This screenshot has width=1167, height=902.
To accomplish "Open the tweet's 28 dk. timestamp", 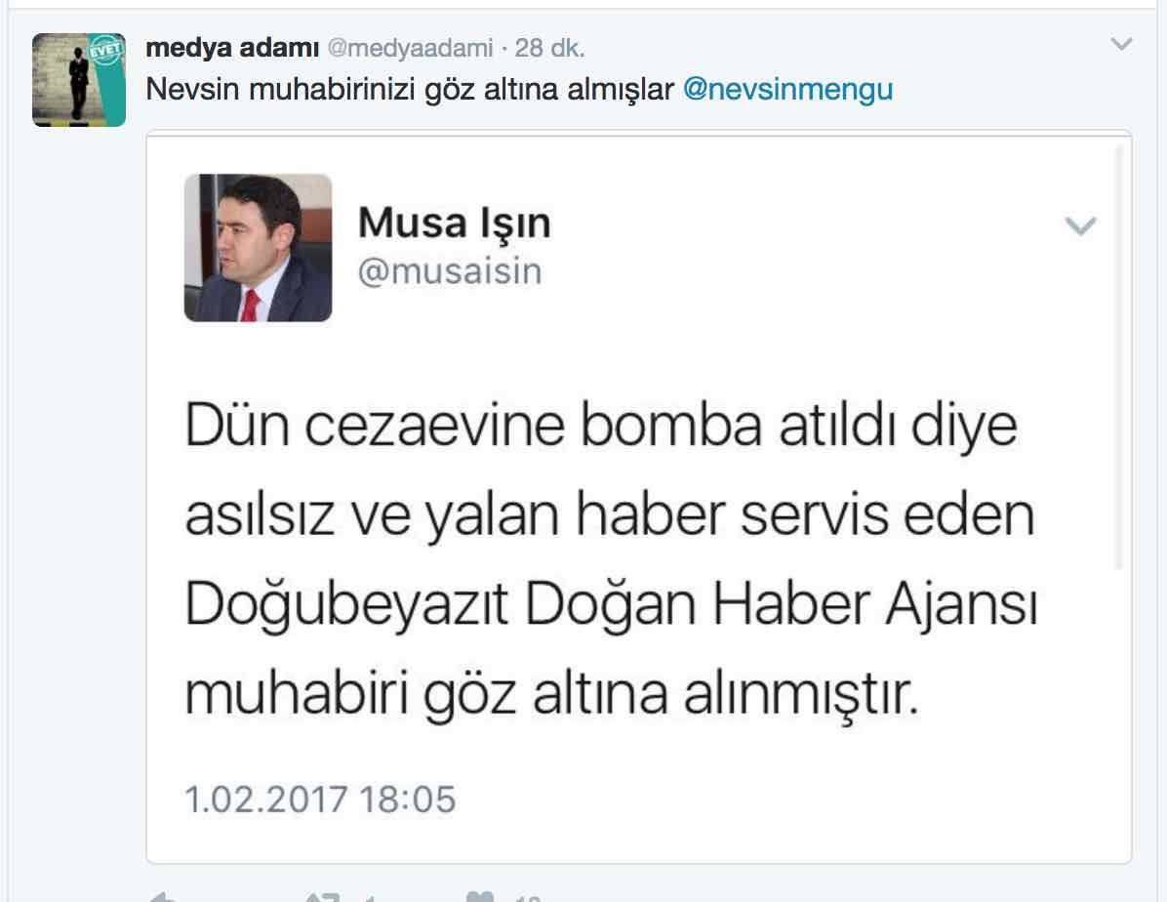I will point(549,48).
